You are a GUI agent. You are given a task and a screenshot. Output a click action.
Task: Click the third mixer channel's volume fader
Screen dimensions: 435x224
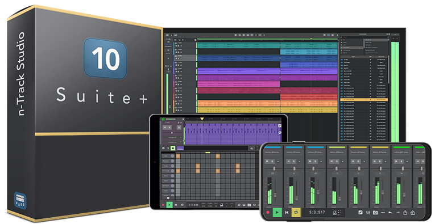(318, 191)
